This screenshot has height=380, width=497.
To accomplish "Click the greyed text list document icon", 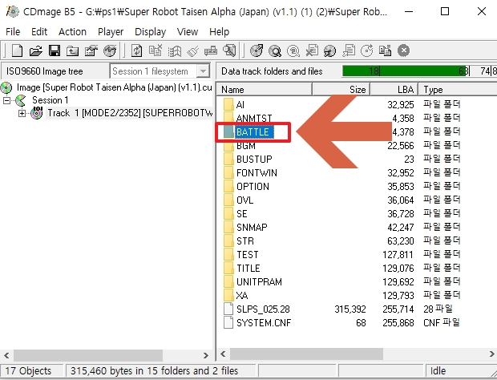I will coord(349,51).
